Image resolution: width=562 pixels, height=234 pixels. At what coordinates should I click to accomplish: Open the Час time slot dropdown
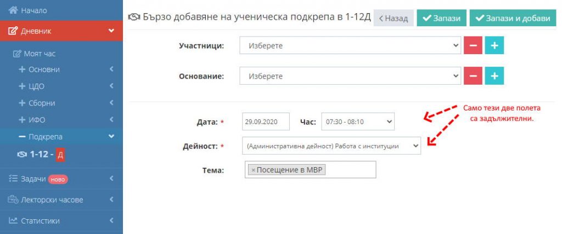[358, 121]
